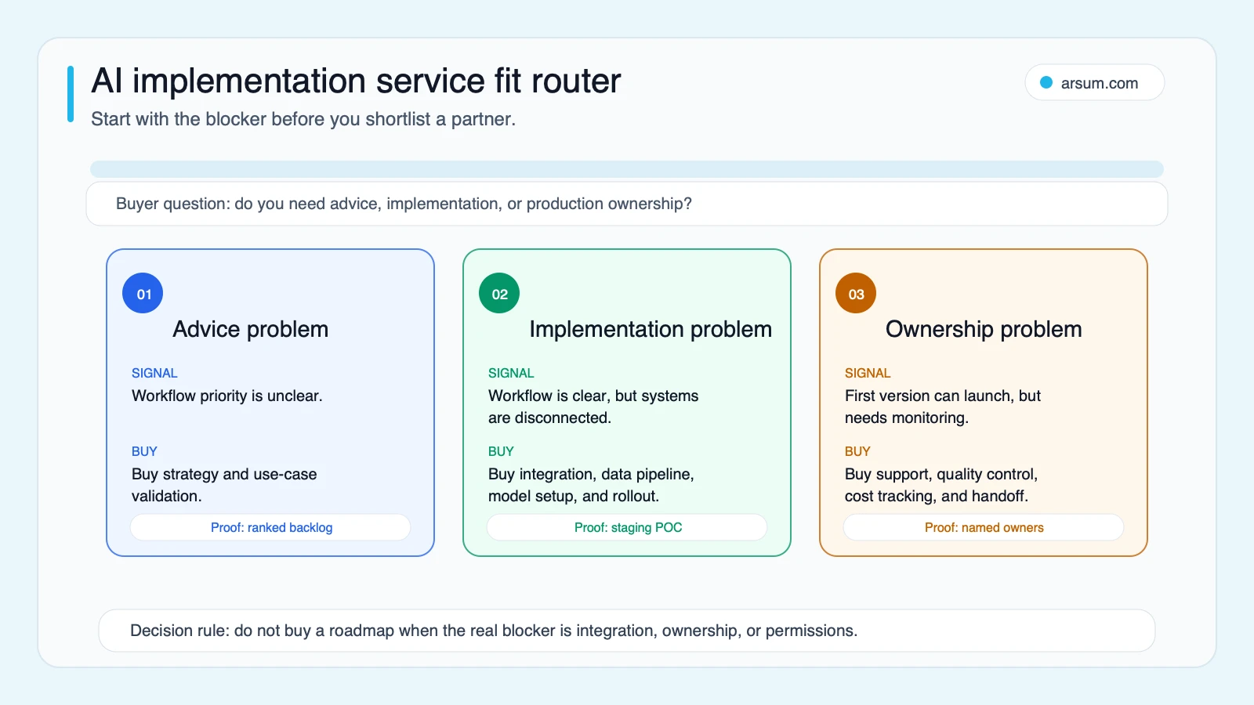
Task: Select the 'Proof: named owners' pill
Action: point(984,527)
